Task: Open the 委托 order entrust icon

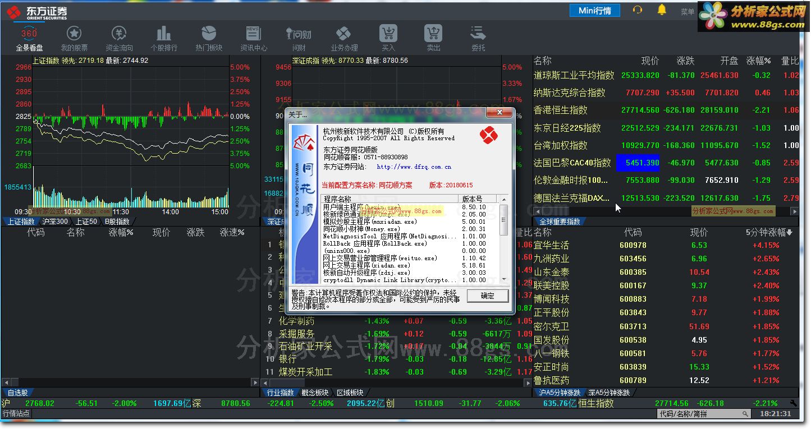Action: click(x=478, y=38)
